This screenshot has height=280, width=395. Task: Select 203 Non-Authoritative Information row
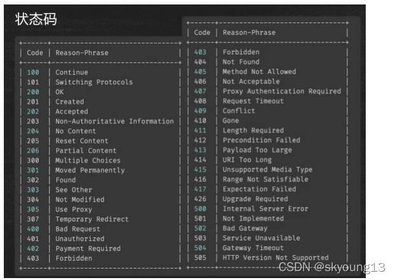[100, 121]
